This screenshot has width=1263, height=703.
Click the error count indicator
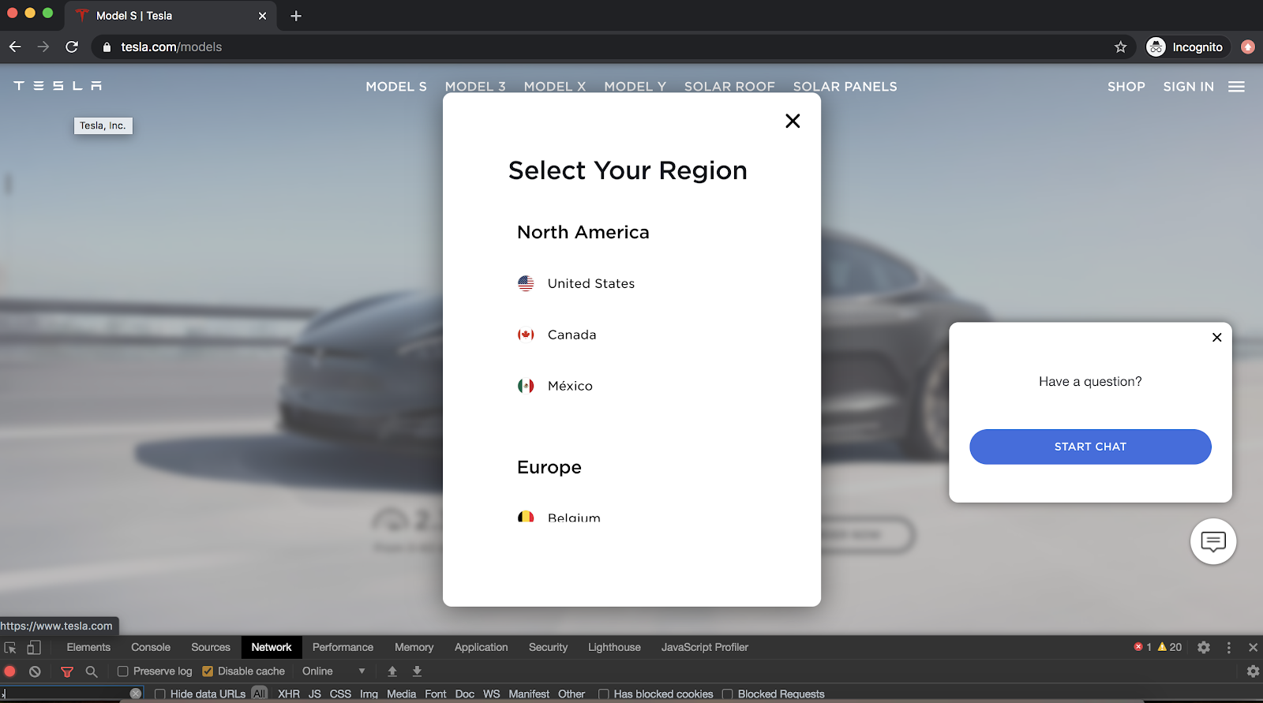pyautogui.click(x=1143, y=647)
